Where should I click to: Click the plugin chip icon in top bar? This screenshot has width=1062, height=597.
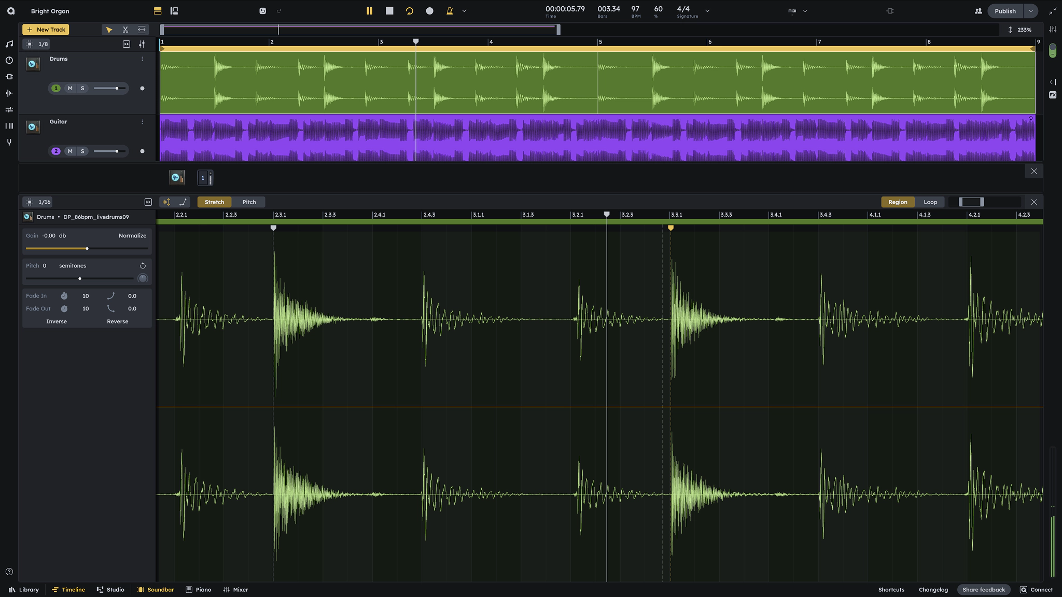890,11
